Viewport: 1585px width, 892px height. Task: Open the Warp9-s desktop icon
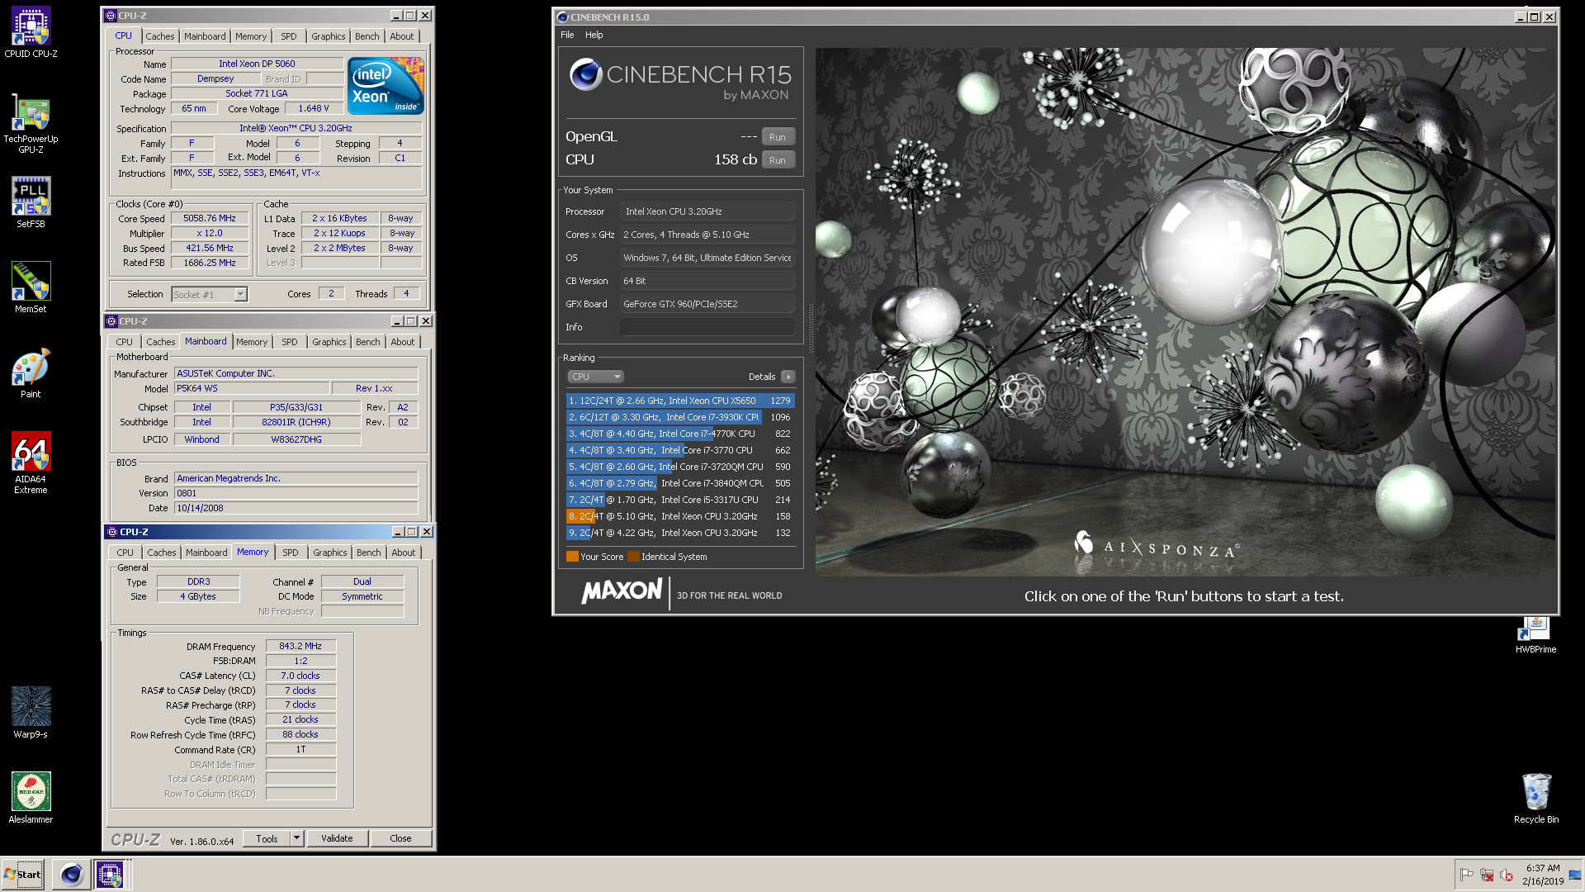[31, 712]
